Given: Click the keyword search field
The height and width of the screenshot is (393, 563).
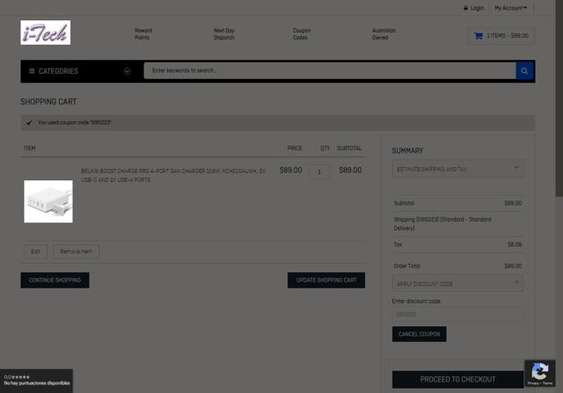Looking at the screenshot, I should [330, 70].
